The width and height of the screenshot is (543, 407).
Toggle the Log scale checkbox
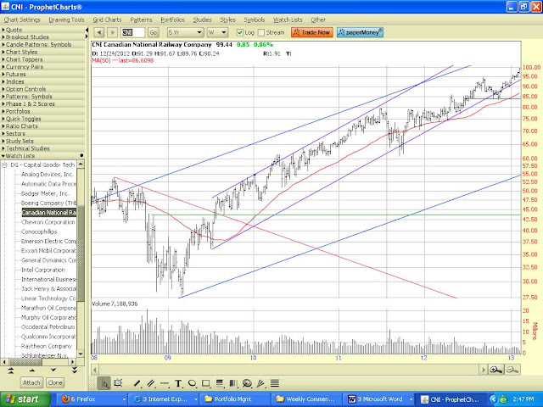pyautogui.click(x=239, y=32)
